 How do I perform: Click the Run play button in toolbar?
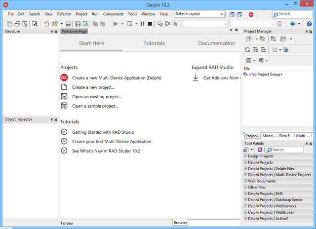tap(116, 24)
